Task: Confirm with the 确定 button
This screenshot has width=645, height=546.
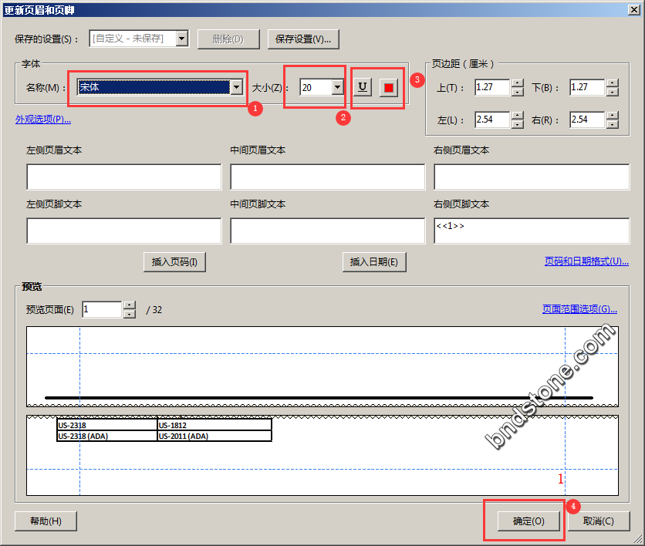Action: coord(528,521)
